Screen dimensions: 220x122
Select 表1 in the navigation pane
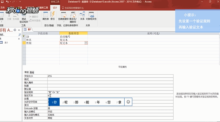point(6,43)
